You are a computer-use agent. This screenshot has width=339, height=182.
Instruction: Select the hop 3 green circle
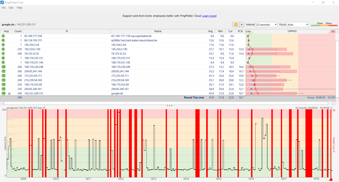click(3, 36)
